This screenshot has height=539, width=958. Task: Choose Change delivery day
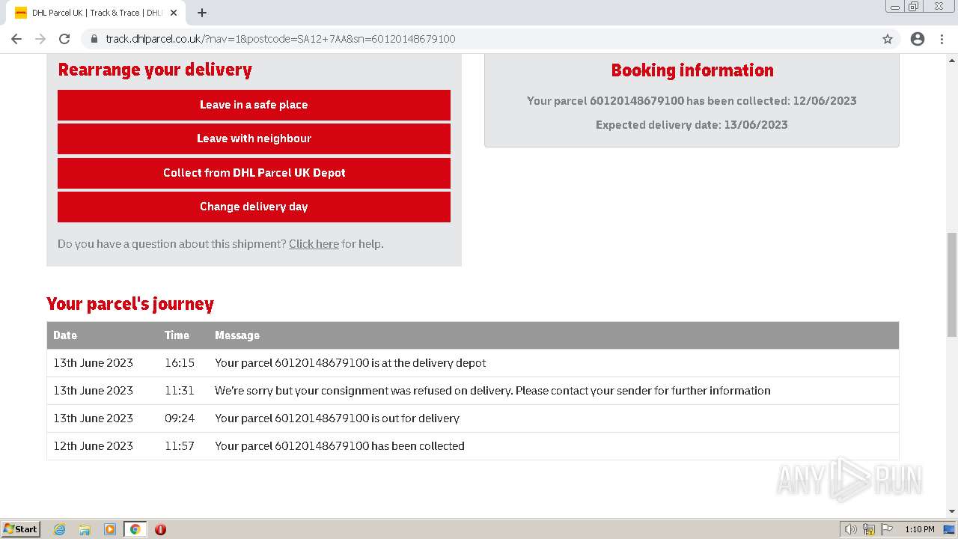tap(254, 207)
